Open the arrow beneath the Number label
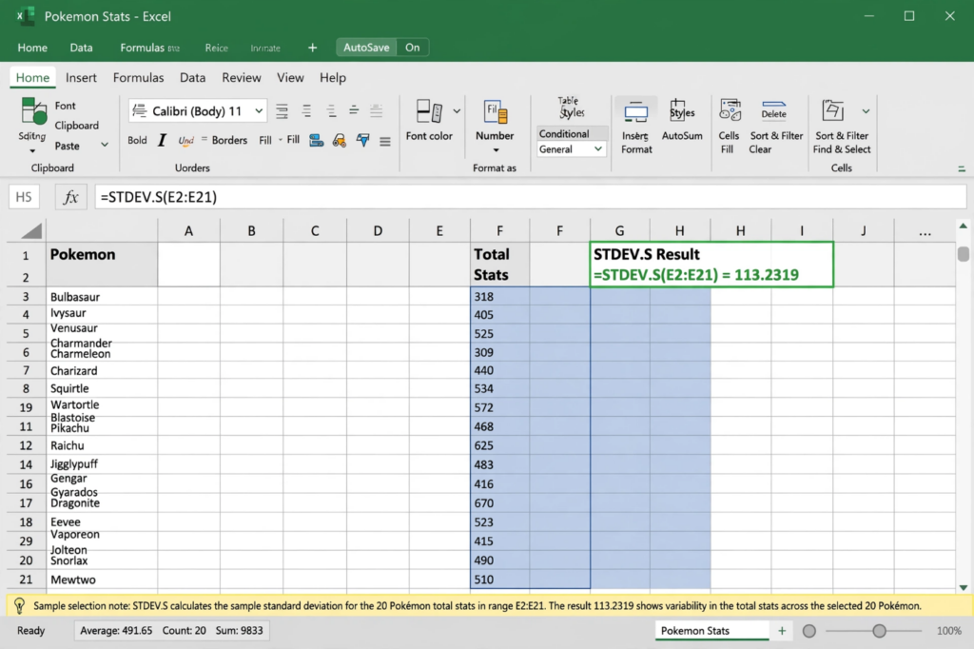974x649 pixels. point(496,150)
